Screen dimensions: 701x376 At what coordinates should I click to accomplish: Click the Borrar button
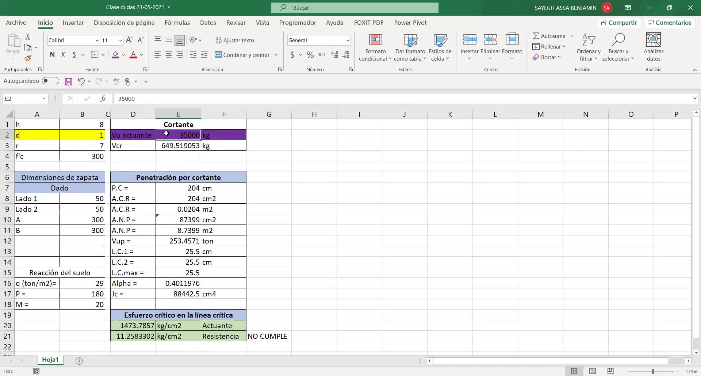tap(546, 57)
